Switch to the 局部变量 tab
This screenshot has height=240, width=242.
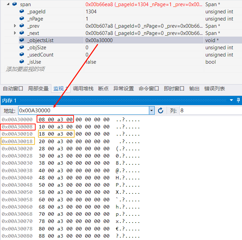tap(38, 89)
